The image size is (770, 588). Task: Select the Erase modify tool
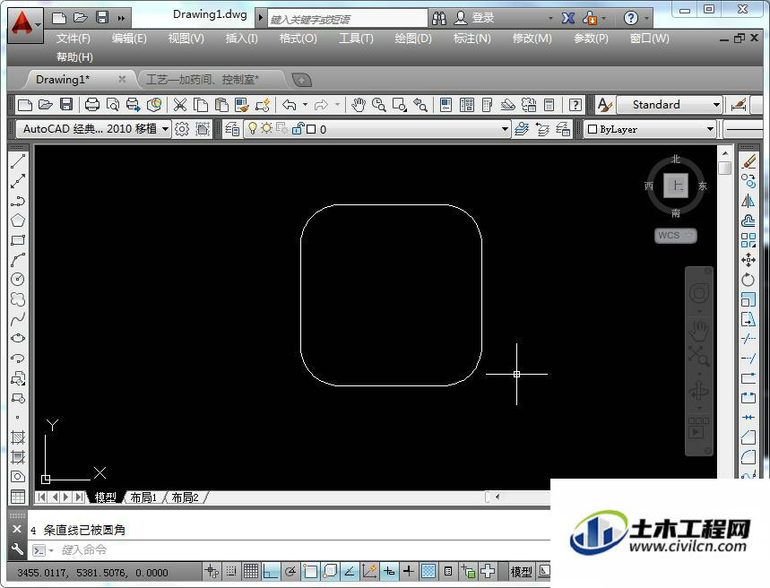click(x=748, y=161)
